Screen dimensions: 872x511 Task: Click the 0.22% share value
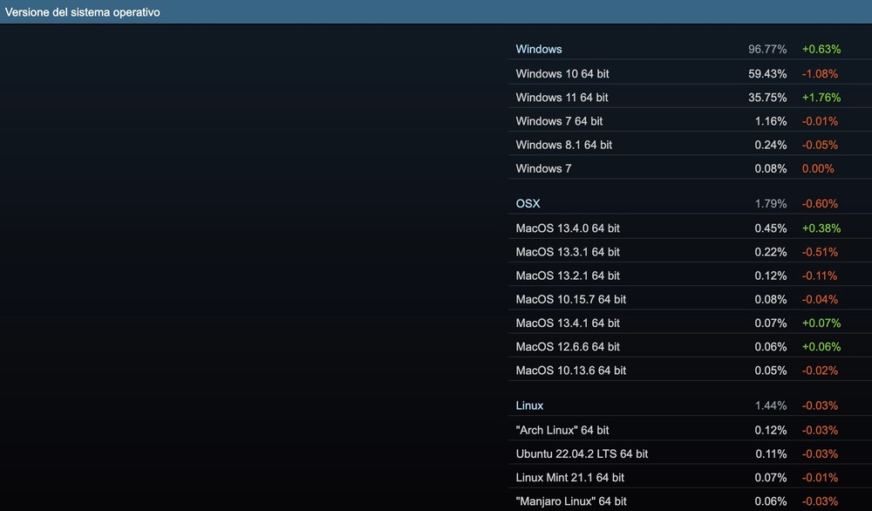pyautogui.click(x=771, y=252)
